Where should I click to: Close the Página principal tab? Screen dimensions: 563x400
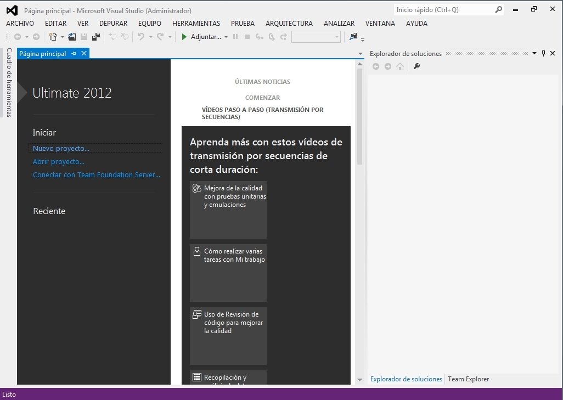click(83, 54)
